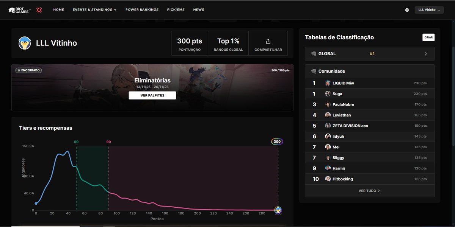Click the Sliggy avatar

coord(328,158)
